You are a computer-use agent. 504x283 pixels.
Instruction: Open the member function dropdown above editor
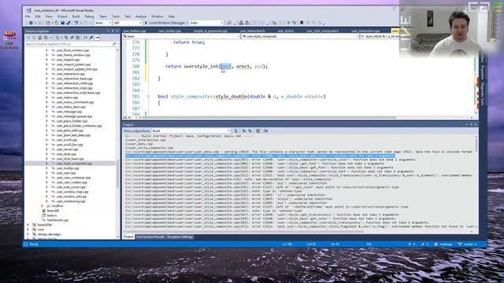point(380,37)
